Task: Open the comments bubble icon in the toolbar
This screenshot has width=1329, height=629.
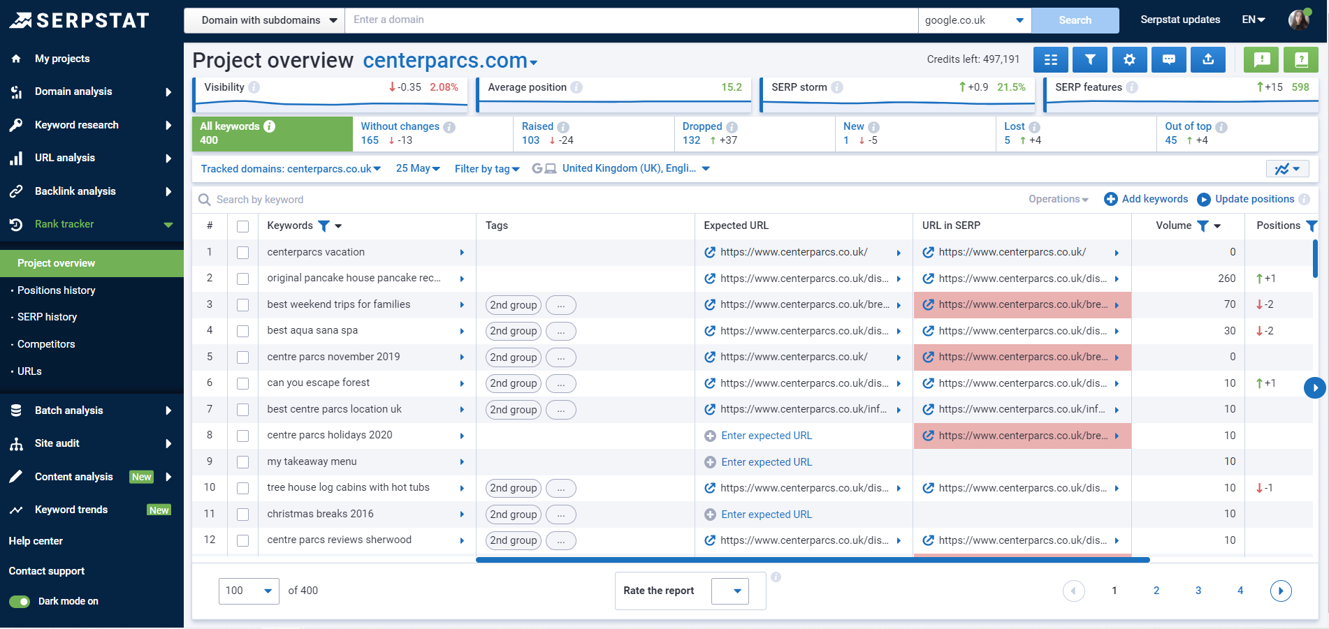Action: click(1168, 59)
